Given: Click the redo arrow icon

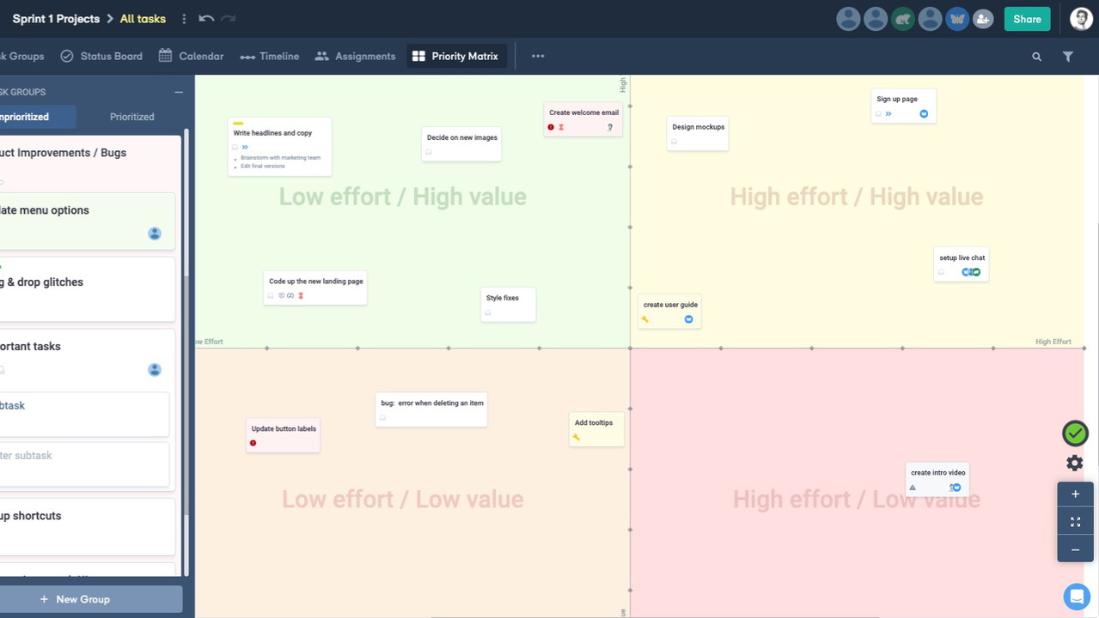Looking at the screenshot, I should 228,18.
